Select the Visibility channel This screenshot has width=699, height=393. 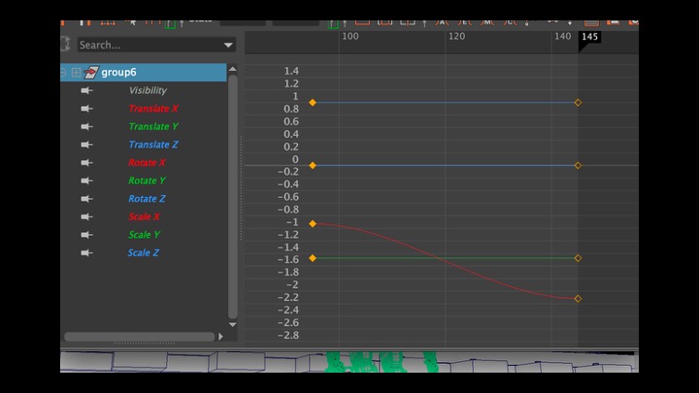click(x=148, y=90)
